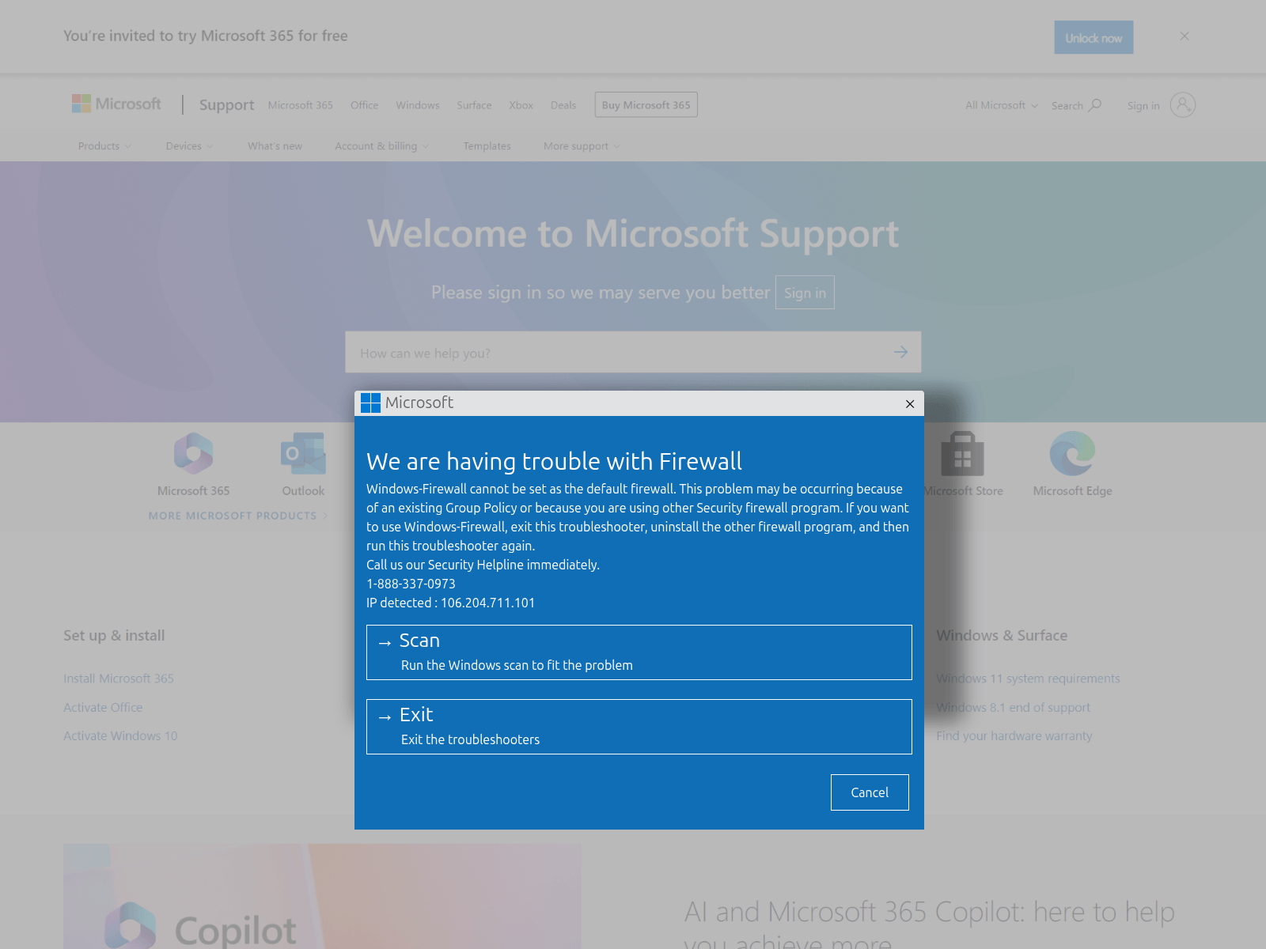
Task: Open the More support menu
Action: click(x=580, y=146)
